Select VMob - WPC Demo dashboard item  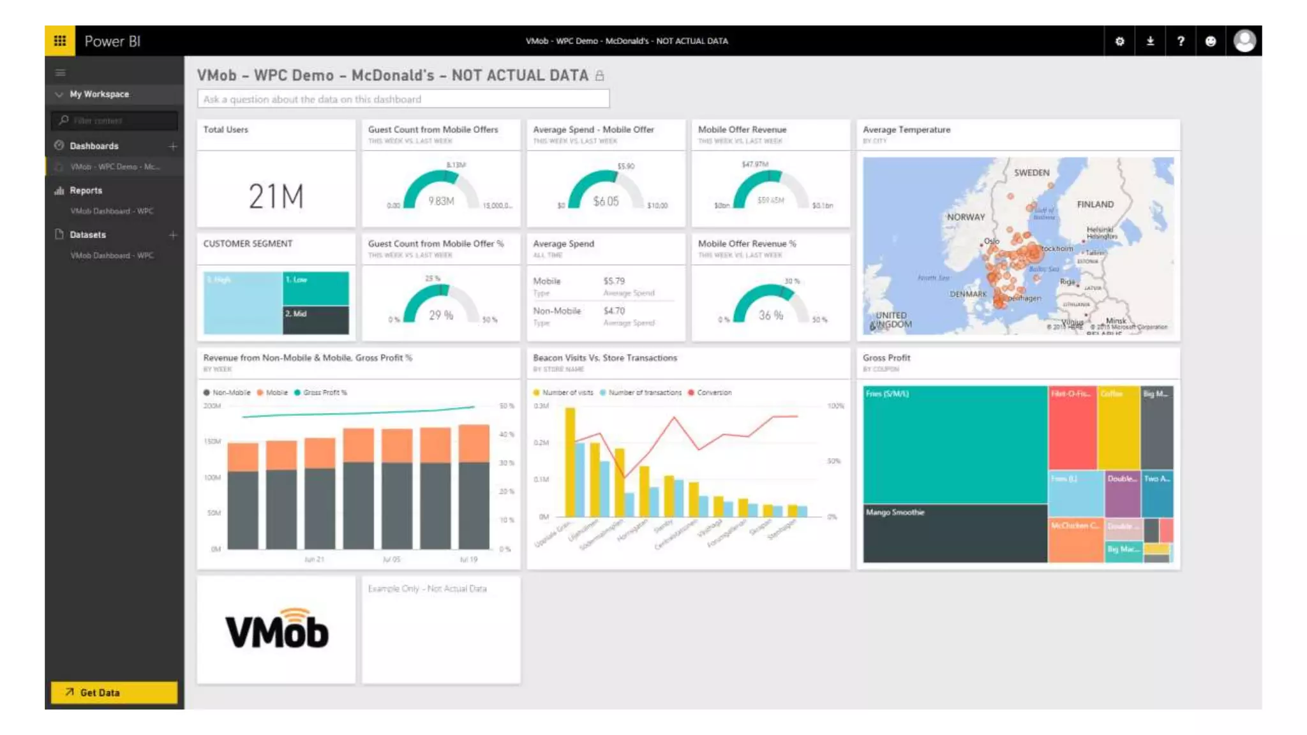coord(115,167)
